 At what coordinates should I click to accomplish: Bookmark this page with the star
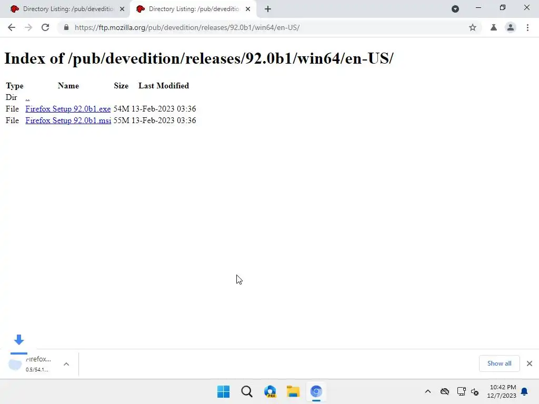[473, 27]
